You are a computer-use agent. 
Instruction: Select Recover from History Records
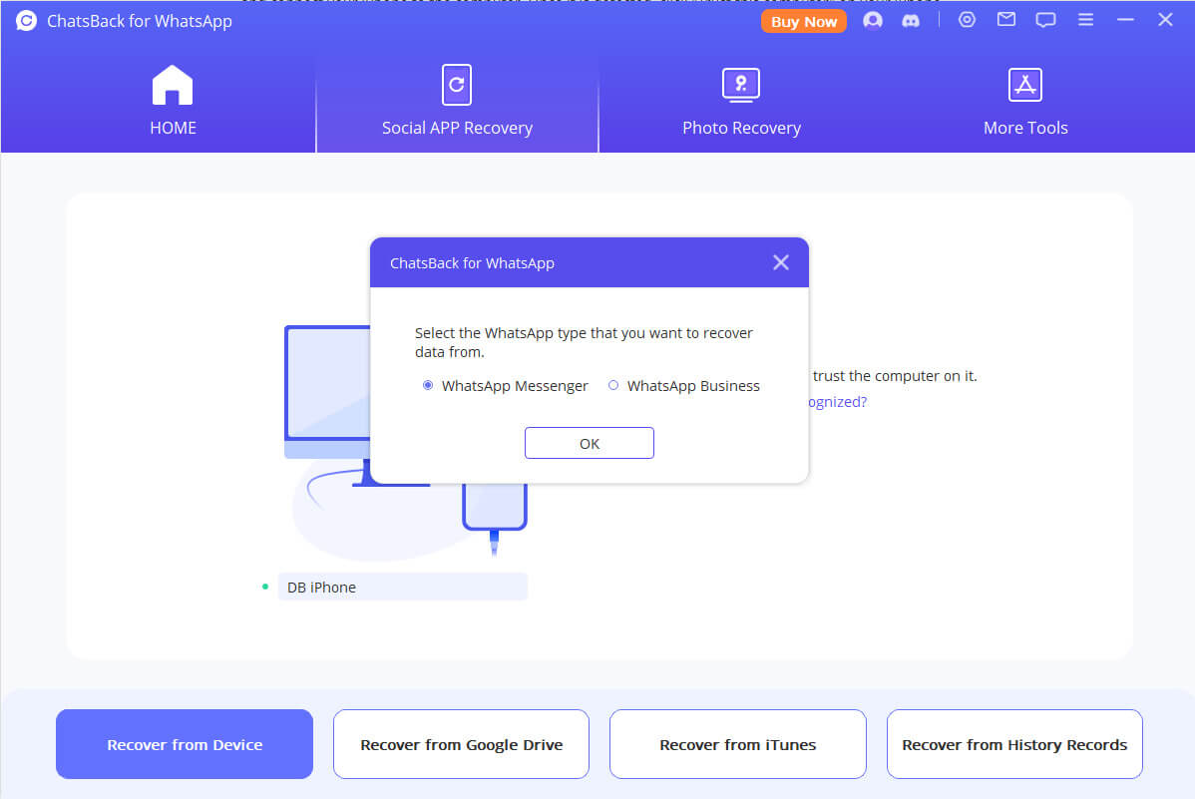1014,745
